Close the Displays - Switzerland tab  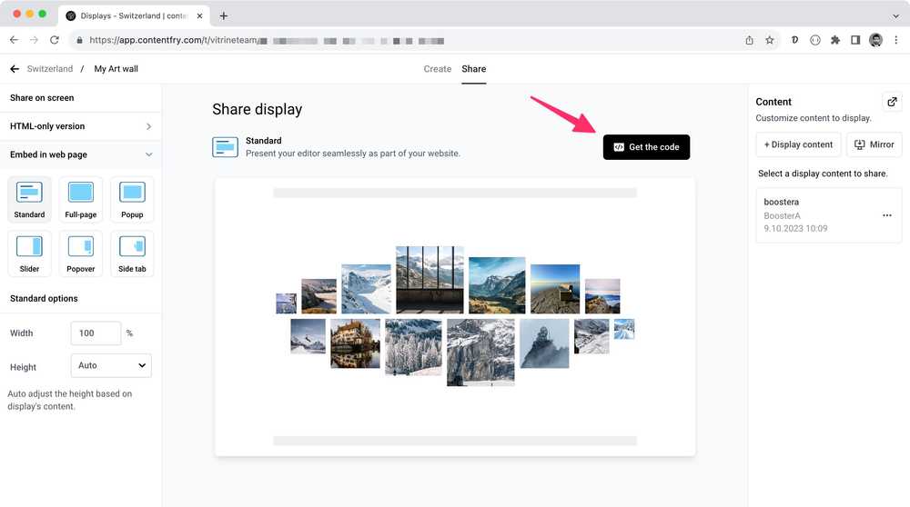(199, 15)
